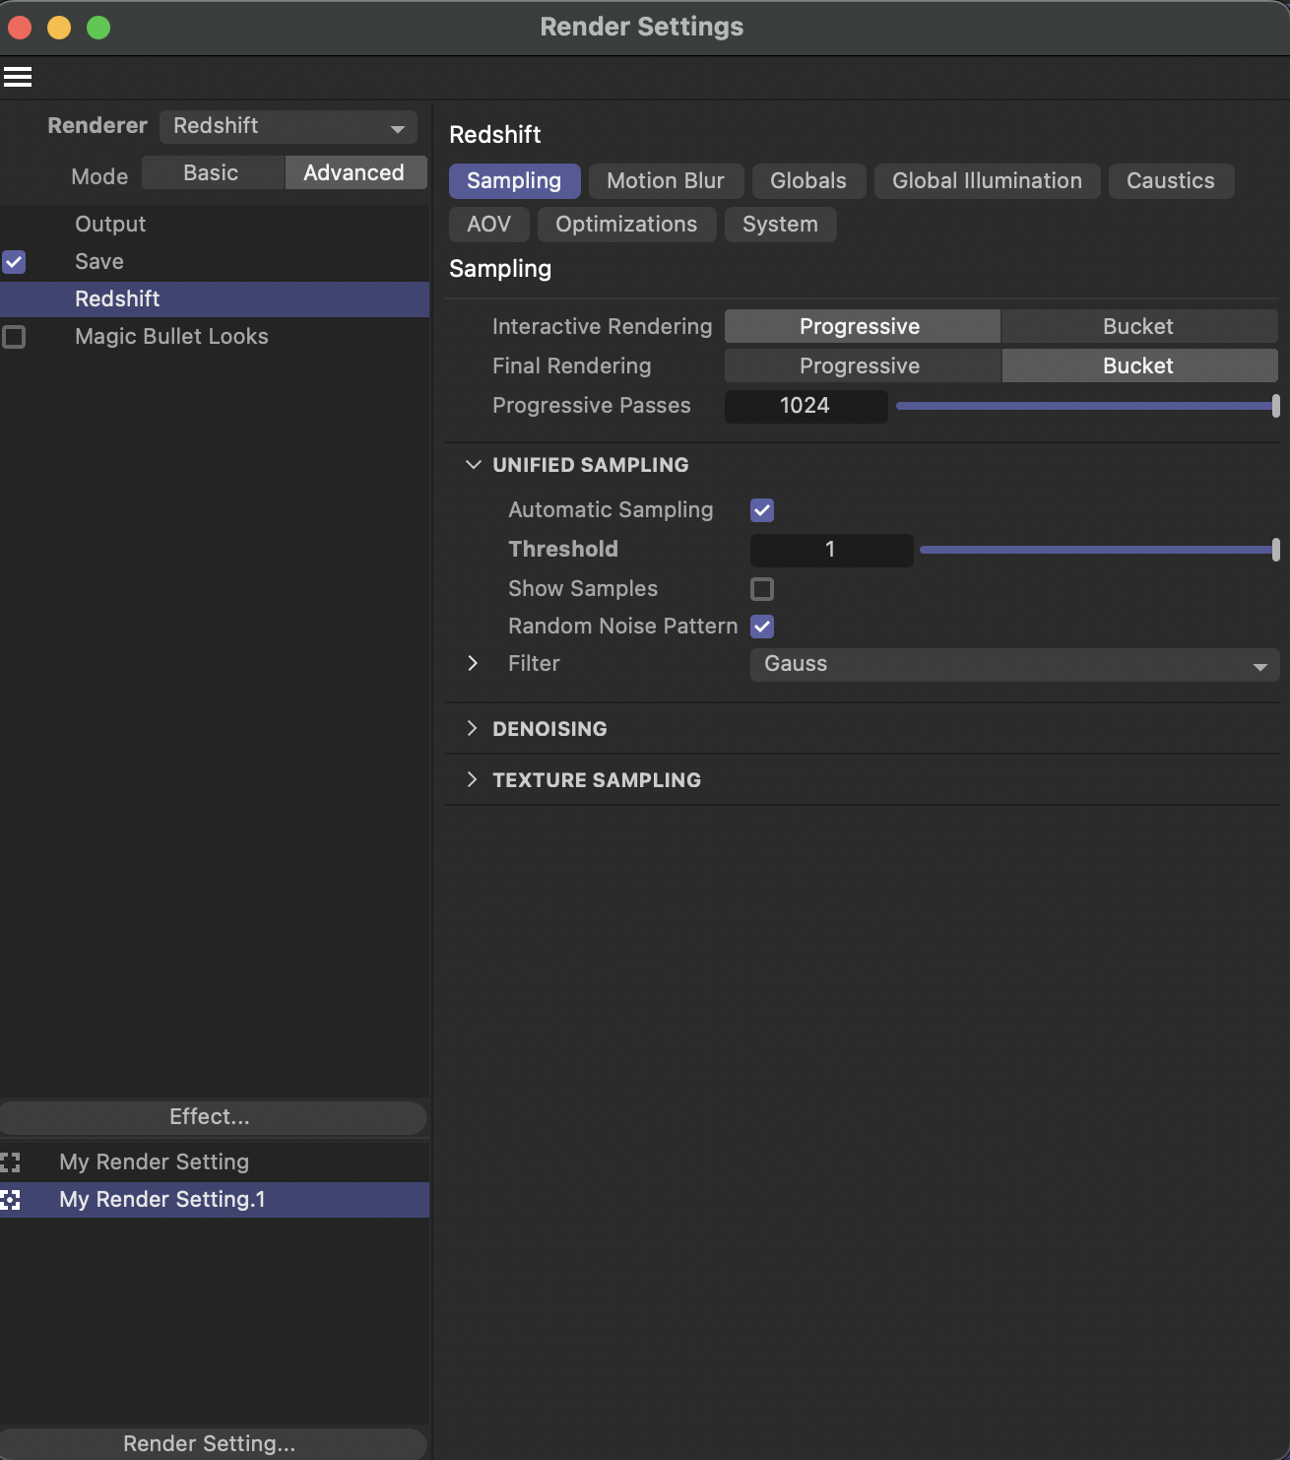
Task: Open the Gauss filter dropdown
Action: pyautogui.click(x=1013, y=664)
